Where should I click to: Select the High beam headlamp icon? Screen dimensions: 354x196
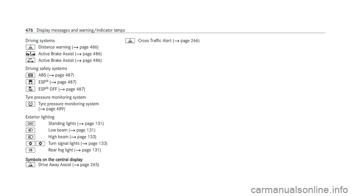pos(30,137)
